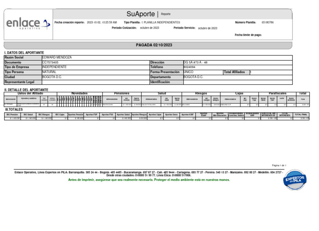
Task: Select the SuAporte report title
Action: coord(140,14)
